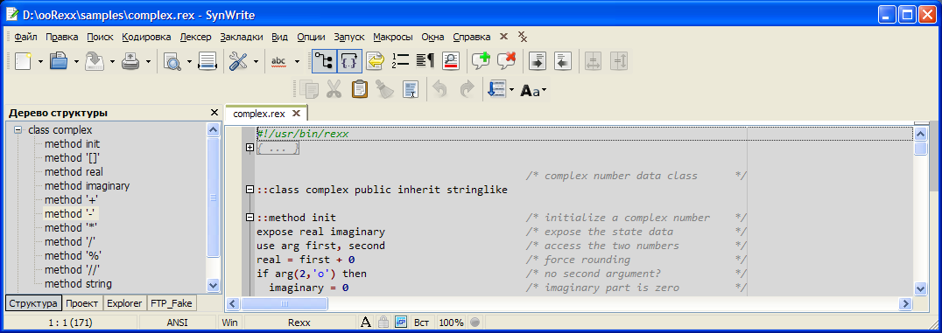This screenshot has height=333, width=942.
Task: Click the Aa change case icon
Action: click(531, 91)
